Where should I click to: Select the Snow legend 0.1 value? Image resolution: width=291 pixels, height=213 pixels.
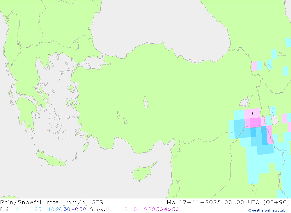pos(110,209)
